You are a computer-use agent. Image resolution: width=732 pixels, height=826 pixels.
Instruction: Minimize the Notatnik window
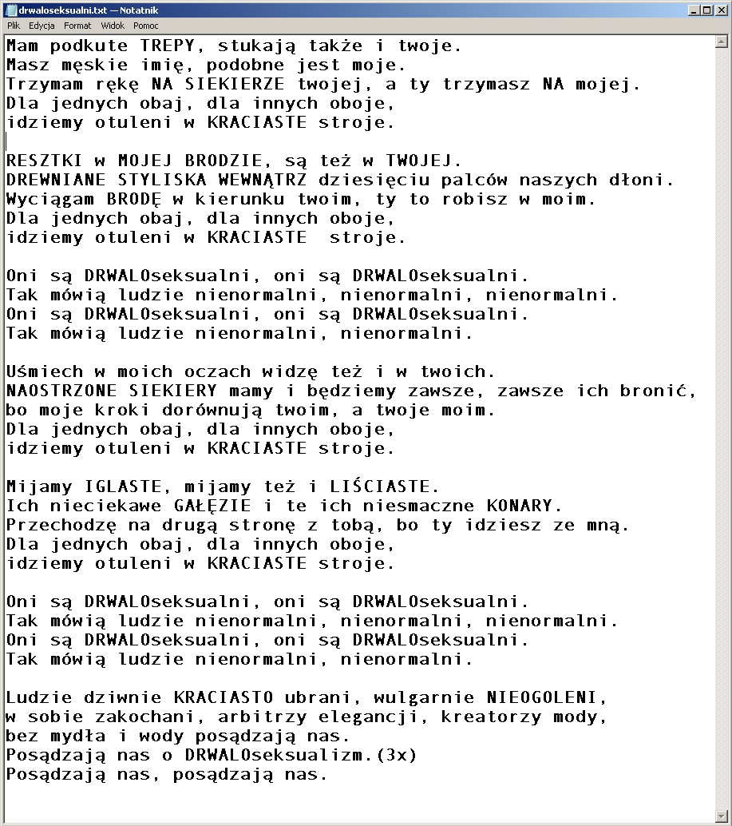694,10
